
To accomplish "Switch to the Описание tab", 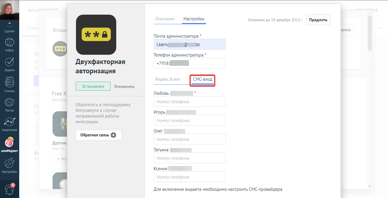I will click(x=165, y=19).
